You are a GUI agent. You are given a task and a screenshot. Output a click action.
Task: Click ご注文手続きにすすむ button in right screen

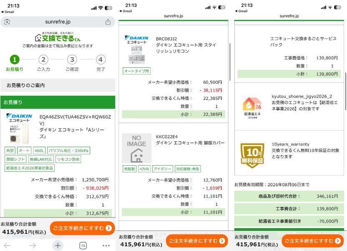point(313,241)
